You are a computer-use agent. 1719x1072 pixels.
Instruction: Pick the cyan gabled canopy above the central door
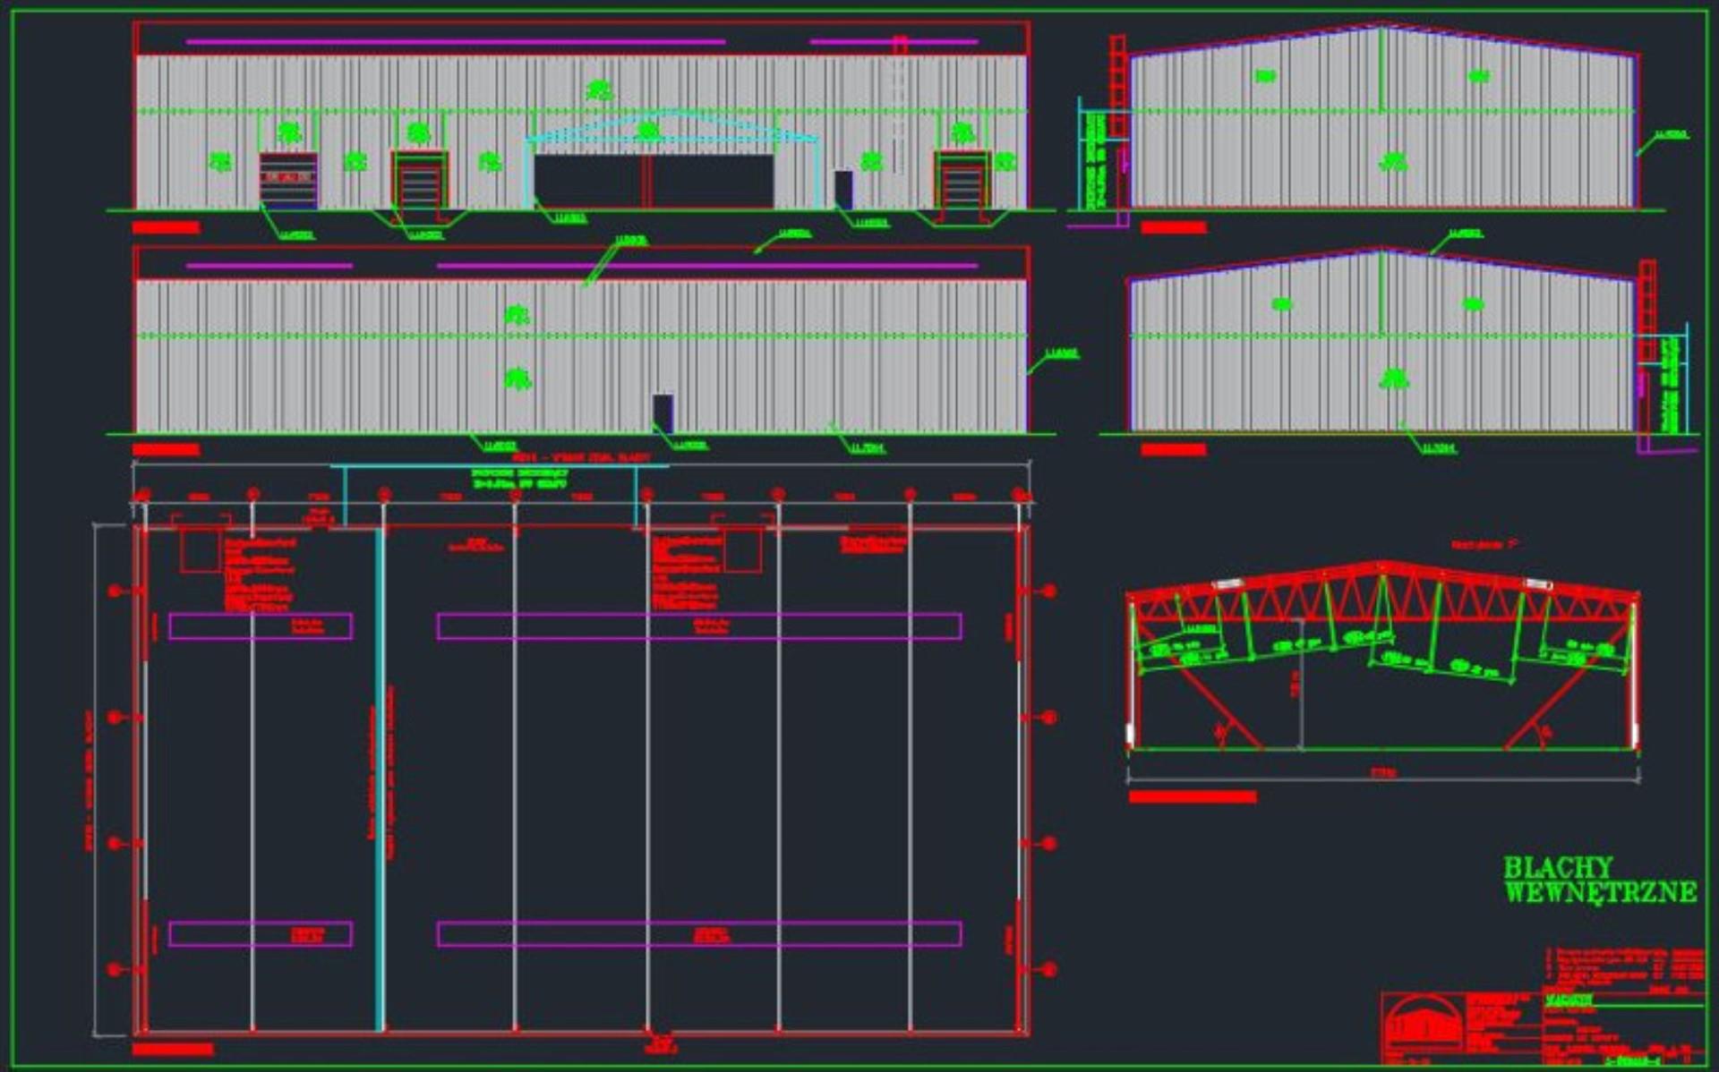pyautogui.click(x=671, y=127)
